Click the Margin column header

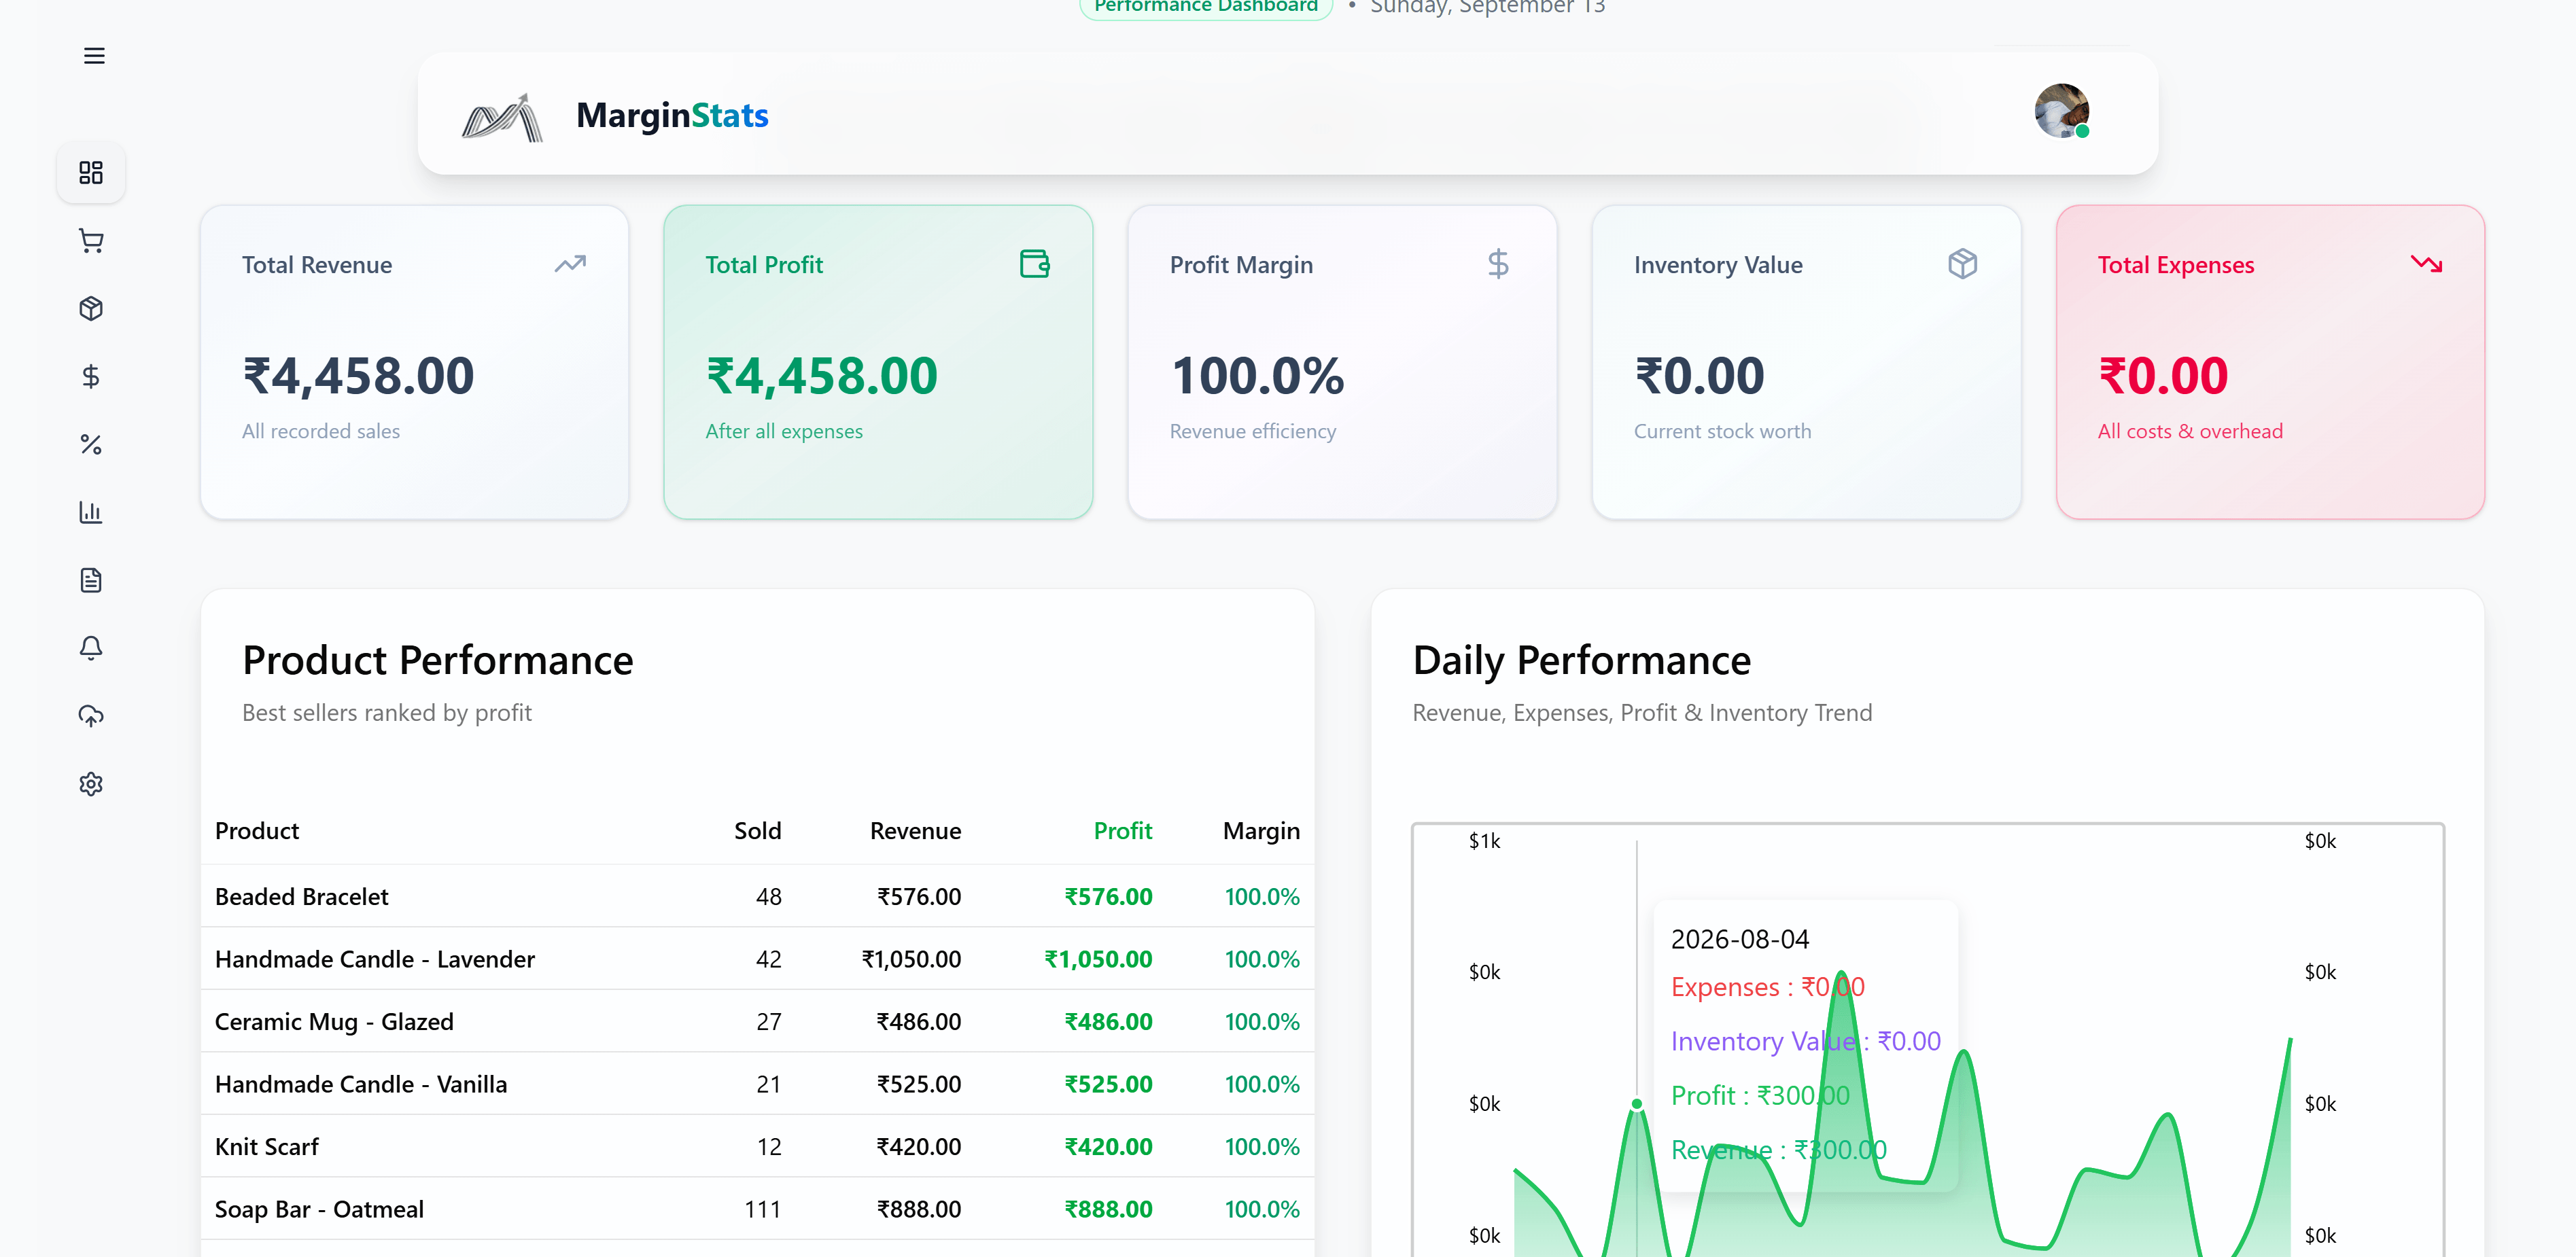pyautogui.click(x=1261, y=831)
